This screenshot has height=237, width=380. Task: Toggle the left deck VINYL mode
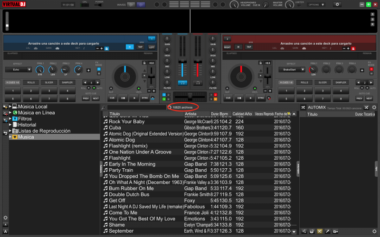point(139,88)
